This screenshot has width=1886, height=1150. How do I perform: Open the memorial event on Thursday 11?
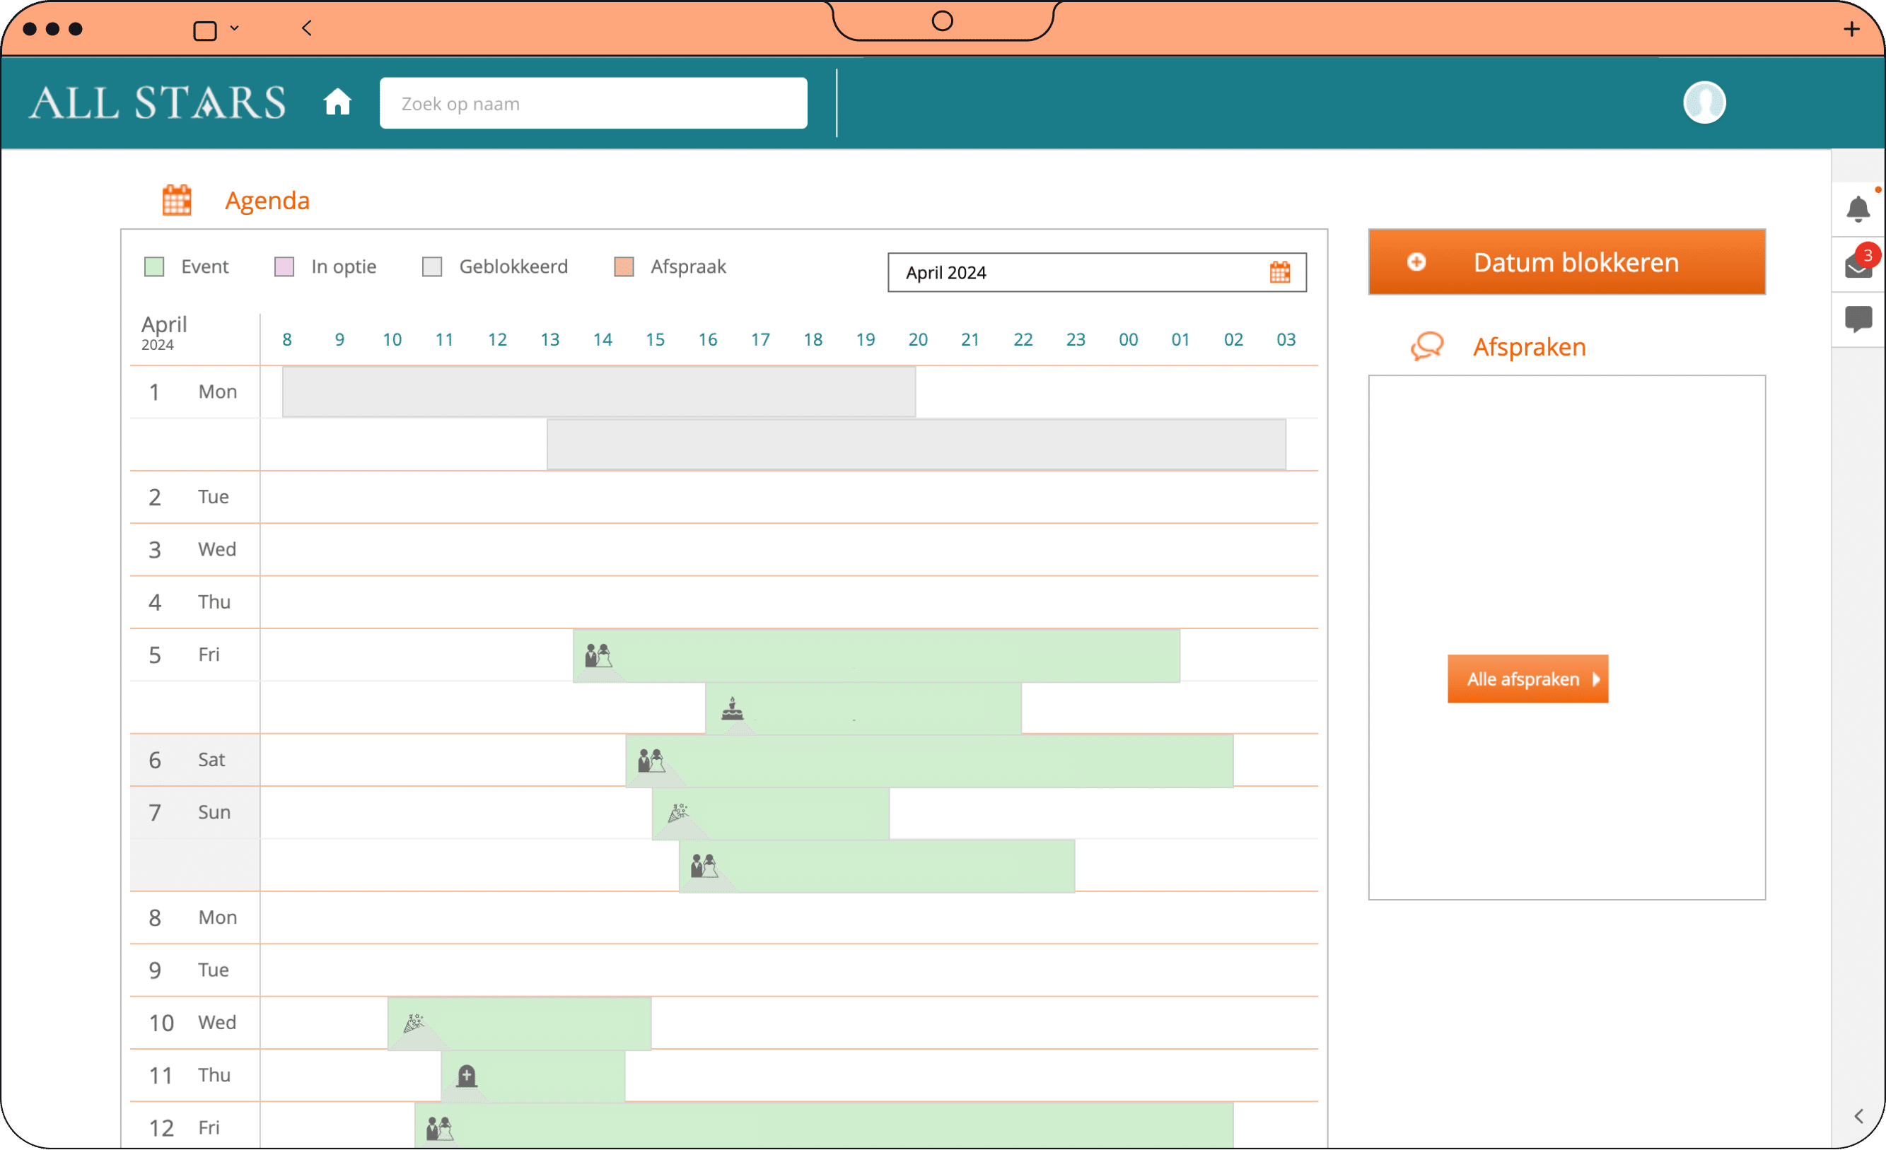pyautogui.click(x=533, y=1076)
